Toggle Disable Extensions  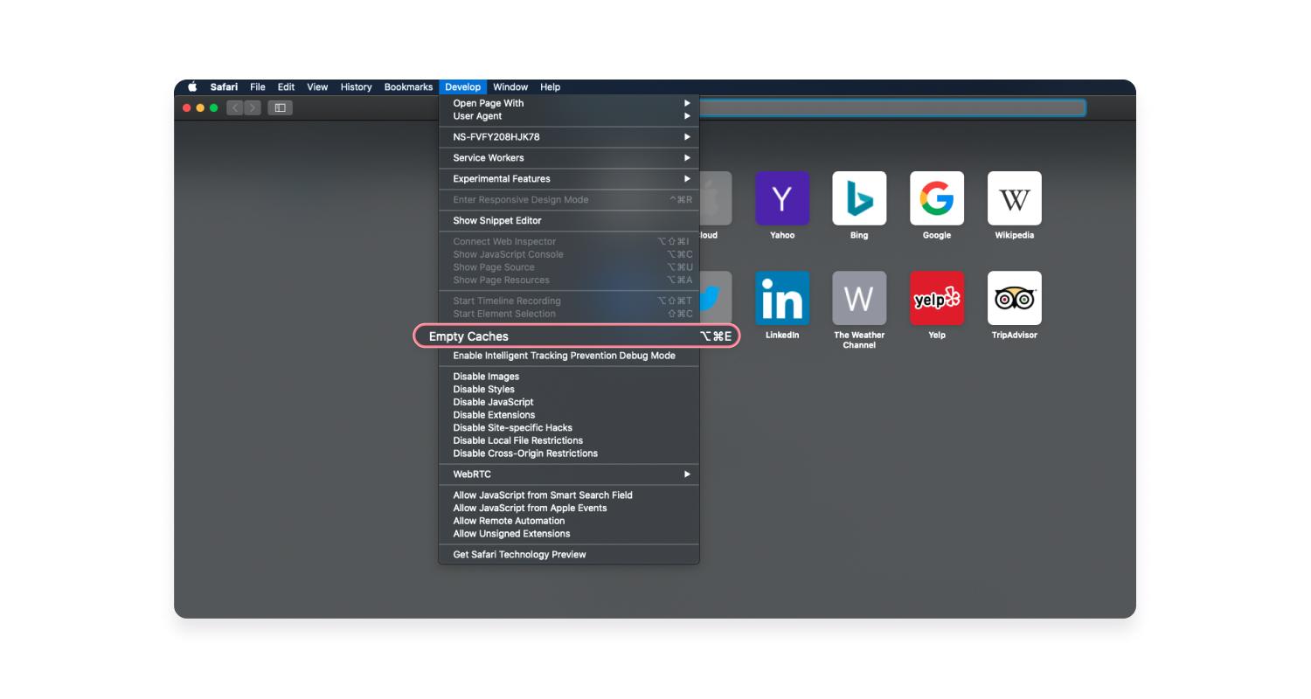[569, 415]
